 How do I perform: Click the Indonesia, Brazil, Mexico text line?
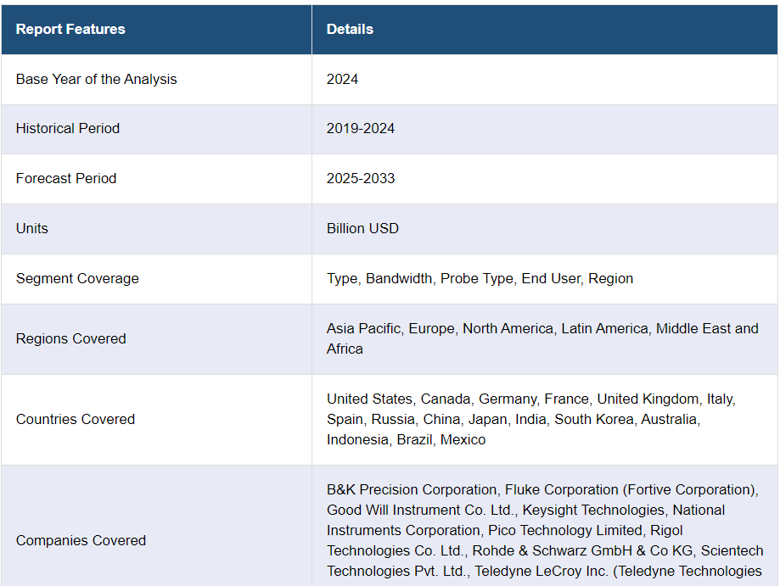click(x=406, y=439)
